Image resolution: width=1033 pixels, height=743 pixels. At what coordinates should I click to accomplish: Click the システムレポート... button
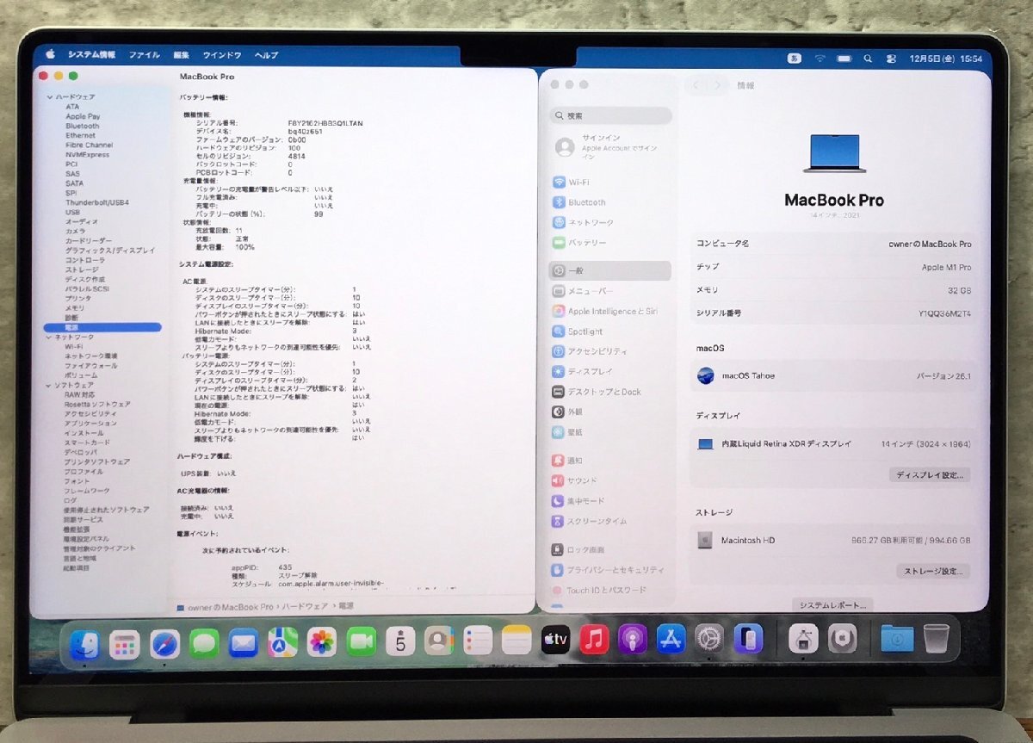832,604
